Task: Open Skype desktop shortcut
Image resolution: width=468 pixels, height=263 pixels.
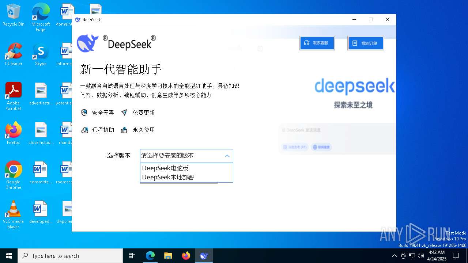Action: 41,54
